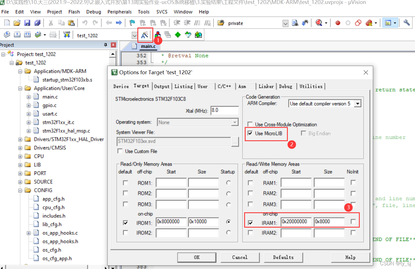Create a new file via toolbar icon
The image size is (415, 269).
[7, 23]
